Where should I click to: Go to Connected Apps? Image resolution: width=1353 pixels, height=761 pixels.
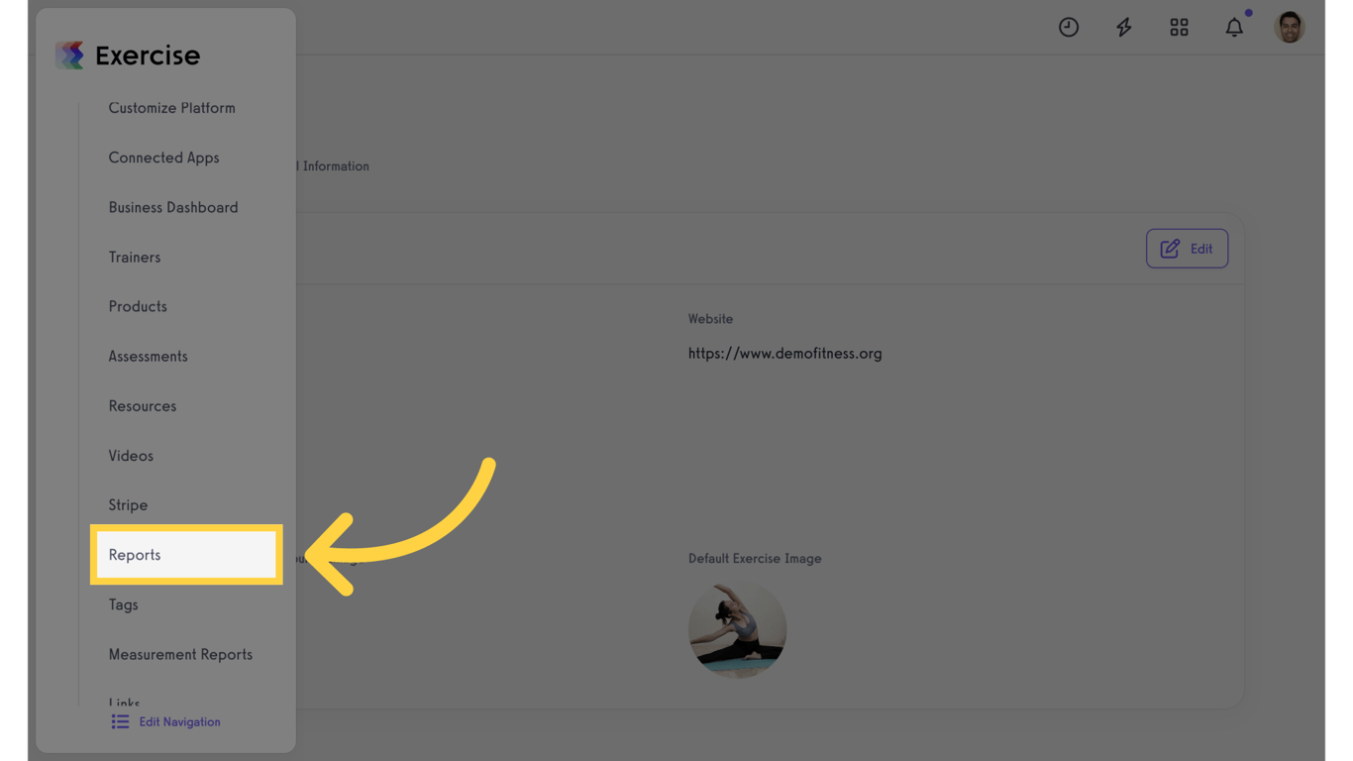click(163, 158)
